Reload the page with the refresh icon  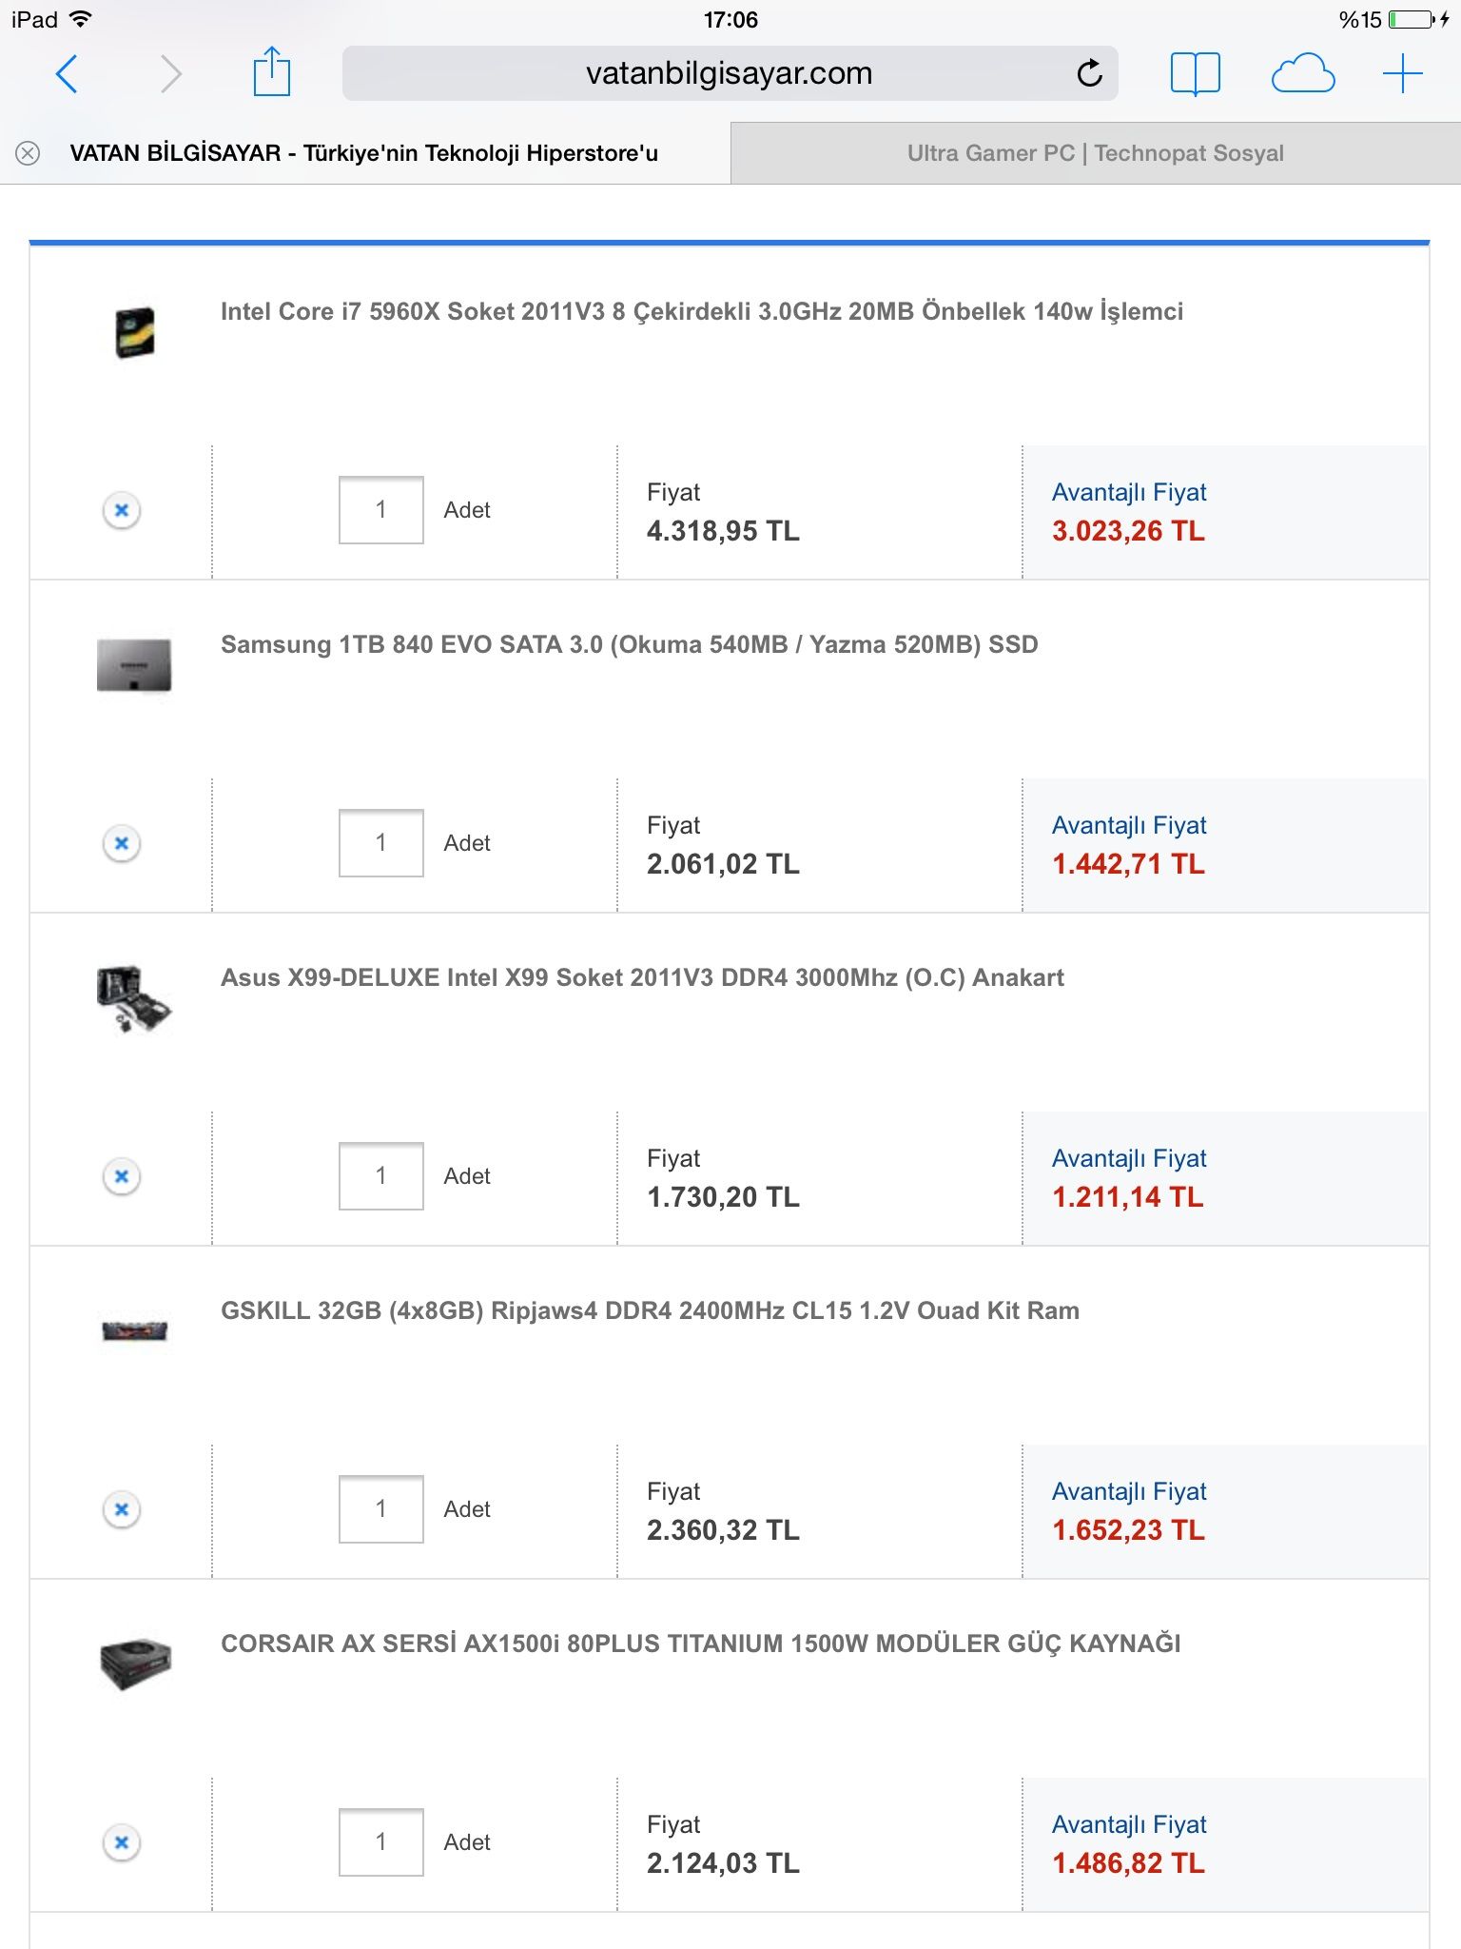[1089, 73]
